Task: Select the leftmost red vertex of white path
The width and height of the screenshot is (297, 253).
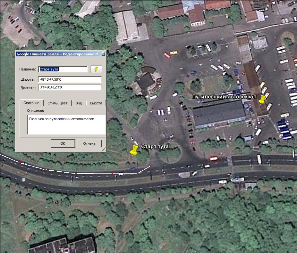Action: [20, 163]
